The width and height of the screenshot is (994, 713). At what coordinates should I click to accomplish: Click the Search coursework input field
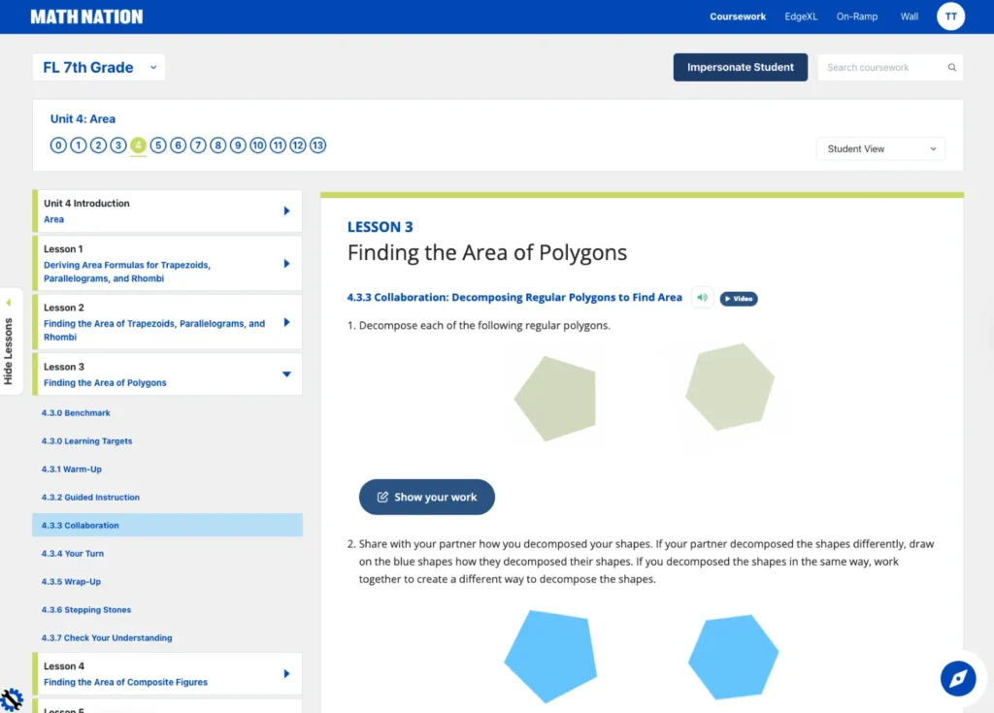click(878, 68)
